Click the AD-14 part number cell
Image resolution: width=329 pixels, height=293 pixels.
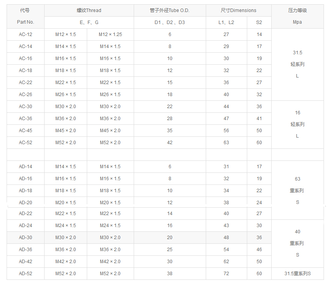coord(26,167)
